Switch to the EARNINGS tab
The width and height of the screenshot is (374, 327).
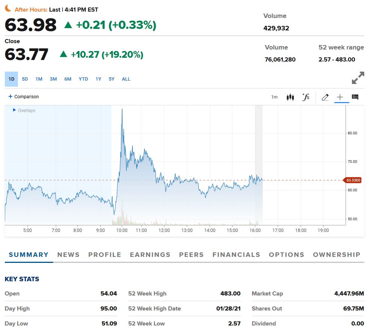point(150,255)
